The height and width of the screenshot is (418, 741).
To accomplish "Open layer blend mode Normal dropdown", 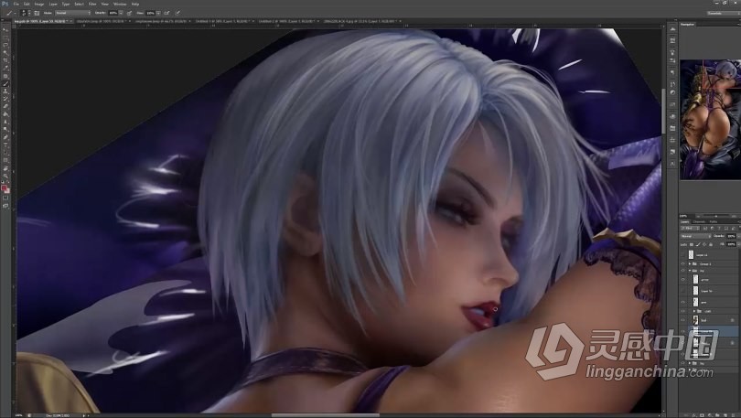I will [695, 236].
